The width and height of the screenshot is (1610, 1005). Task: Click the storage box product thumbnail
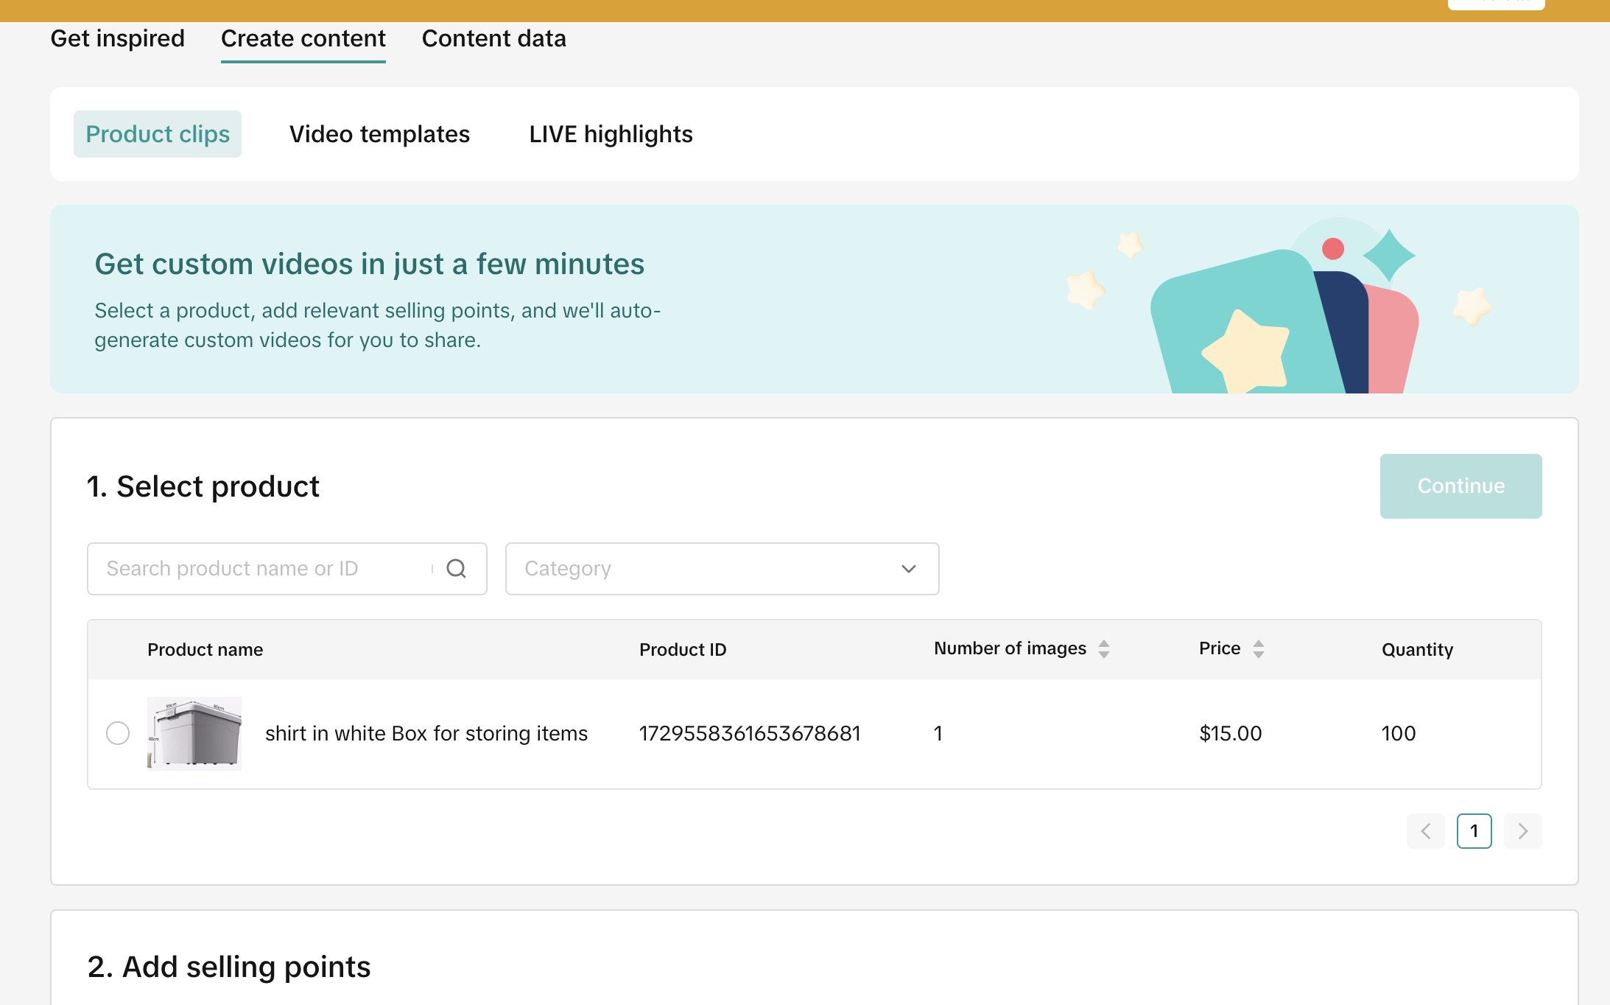click(x=194, y=733)
